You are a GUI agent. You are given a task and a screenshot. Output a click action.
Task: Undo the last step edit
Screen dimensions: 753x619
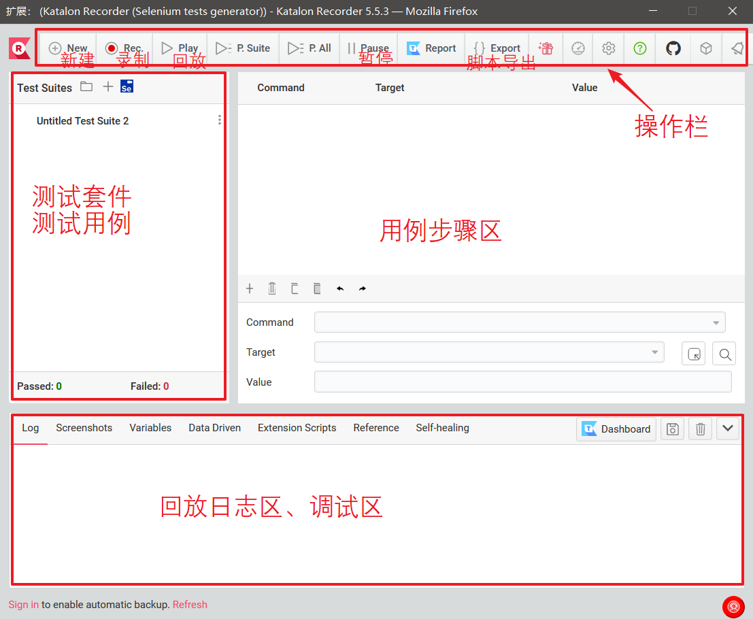(x=340, y=288)
